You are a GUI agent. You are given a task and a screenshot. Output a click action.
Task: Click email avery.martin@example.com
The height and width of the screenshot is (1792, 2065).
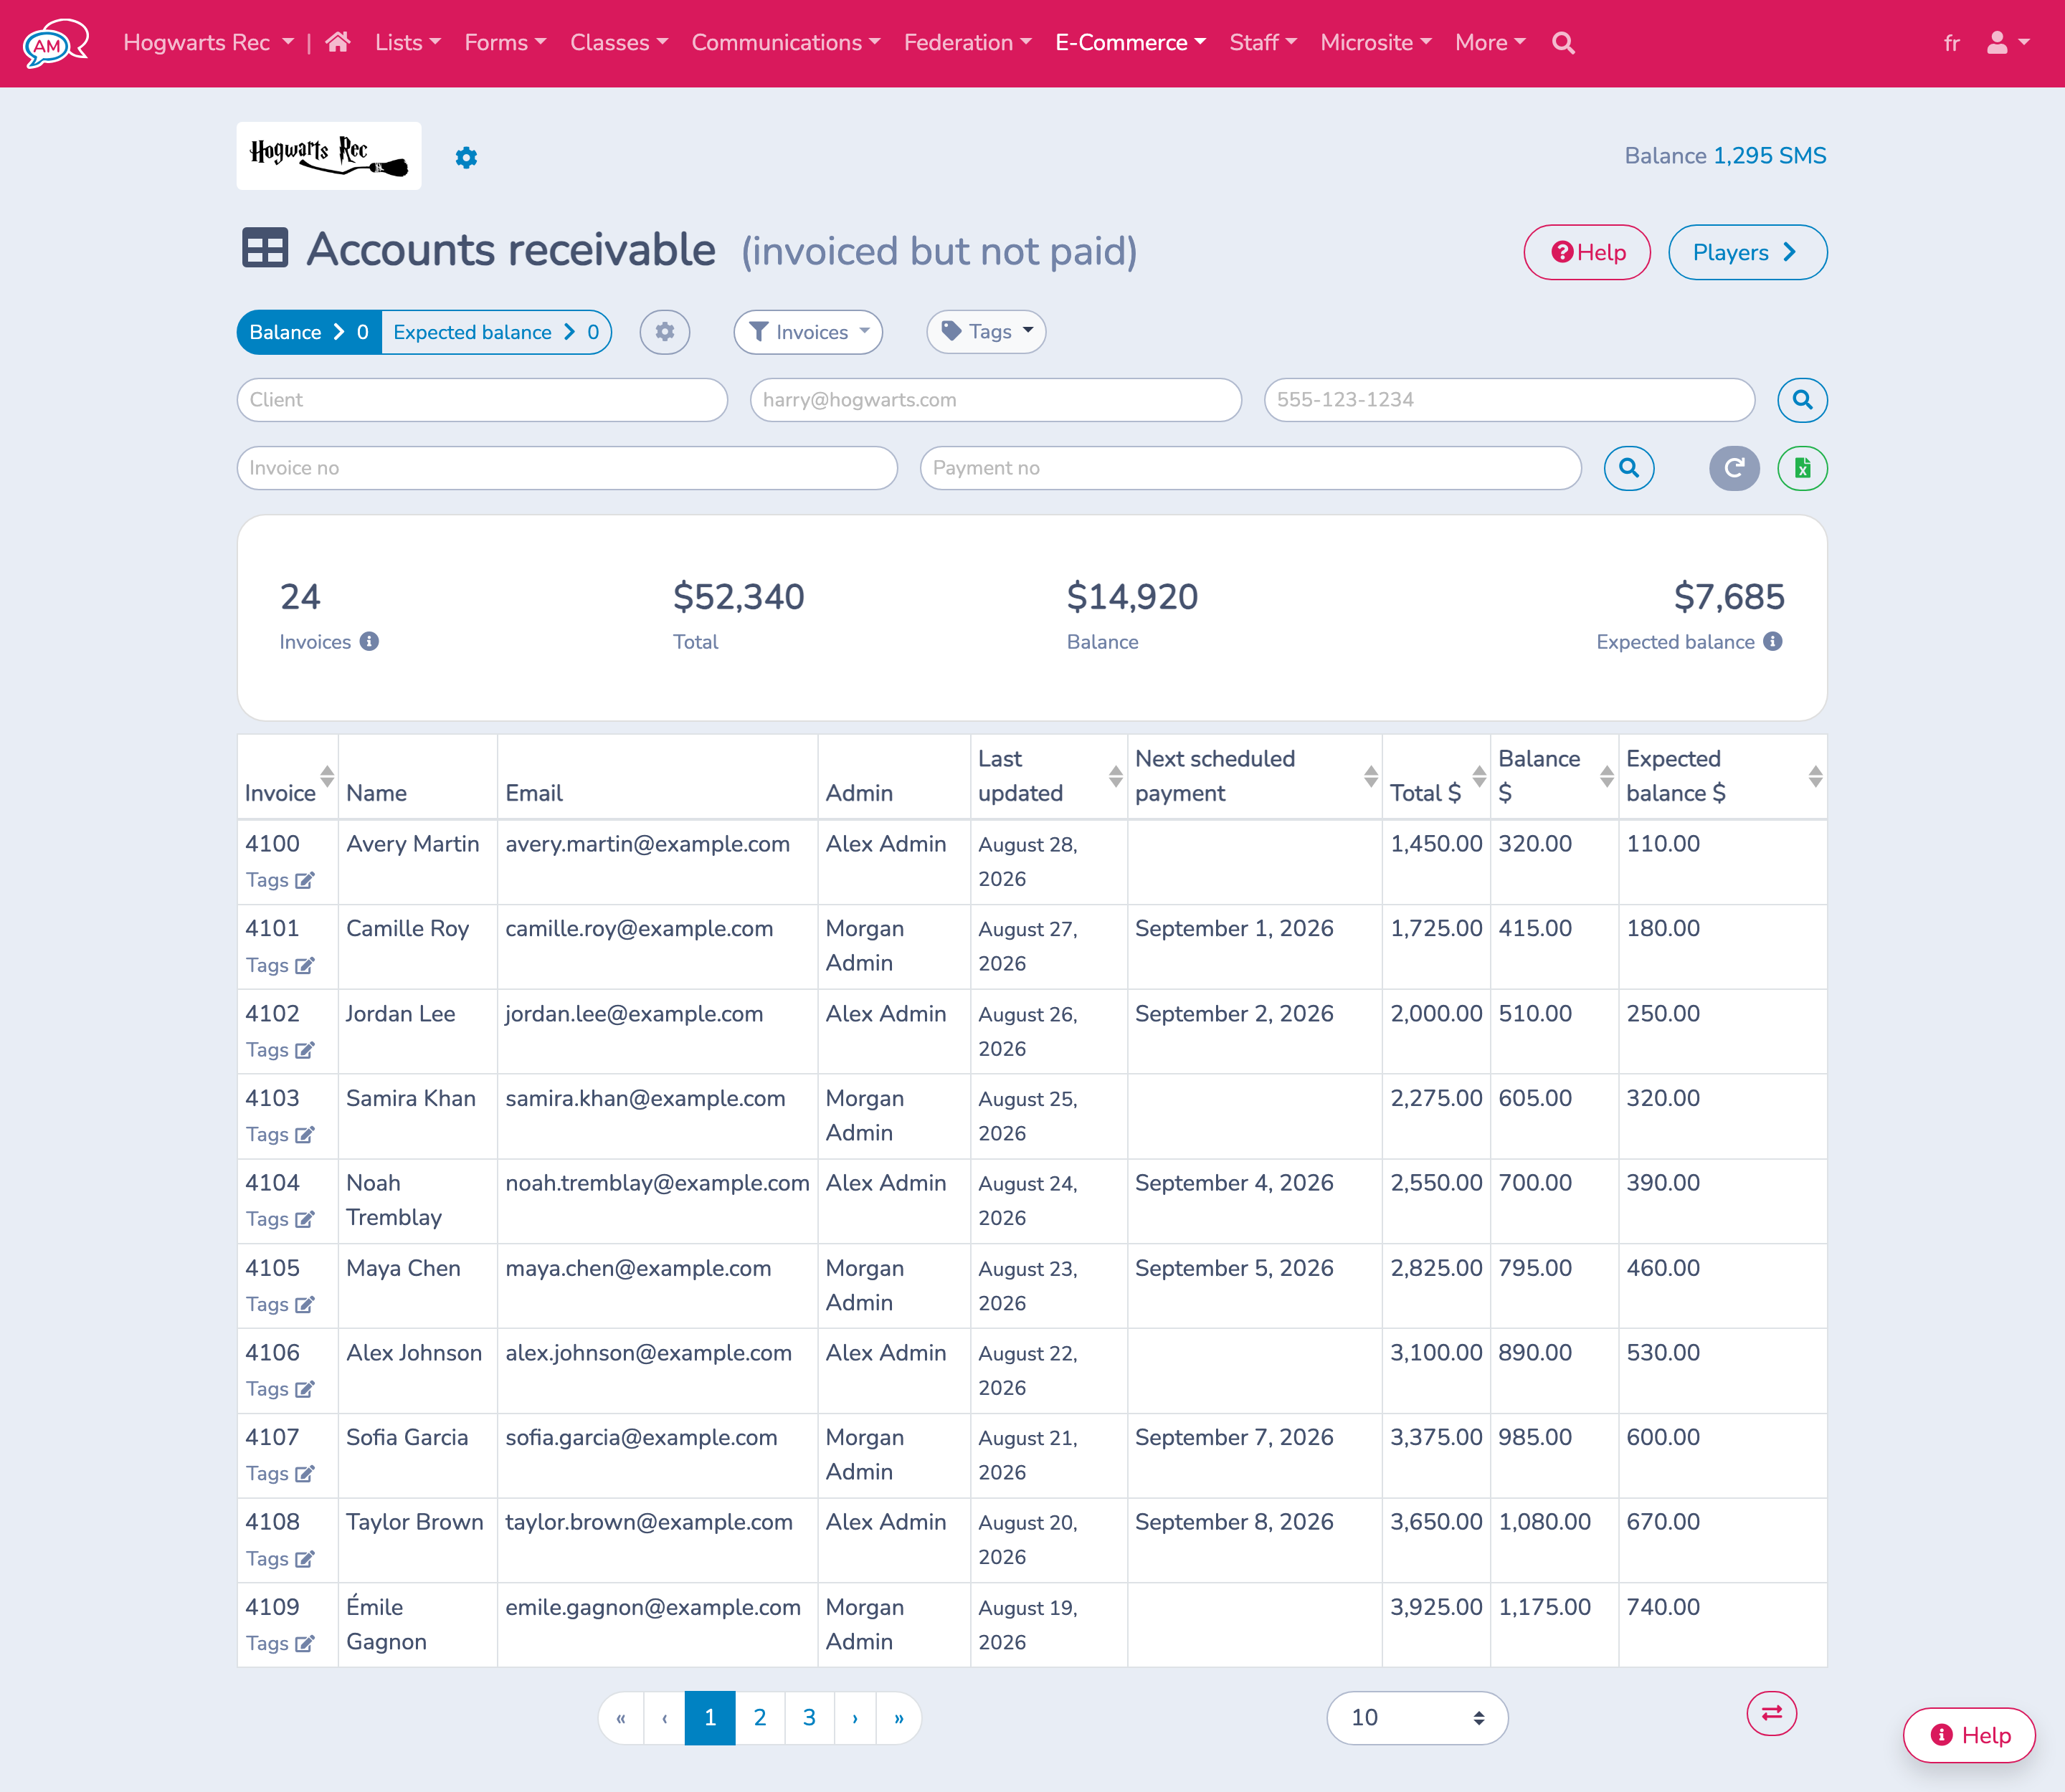click(x=647, y=844)
